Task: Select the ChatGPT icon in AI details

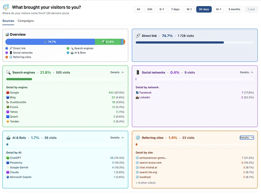Action: [x=7, y=158]
